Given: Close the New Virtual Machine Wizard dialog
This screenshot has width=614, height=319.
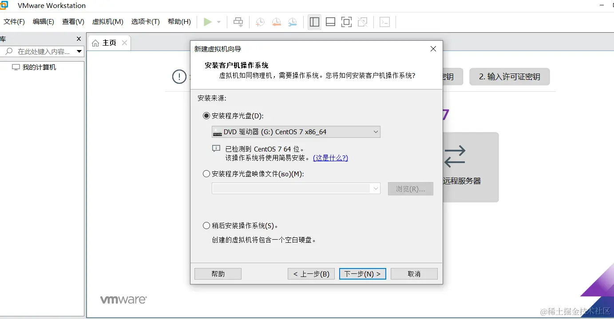Looking at the screenshot, I should click(433, 49).
